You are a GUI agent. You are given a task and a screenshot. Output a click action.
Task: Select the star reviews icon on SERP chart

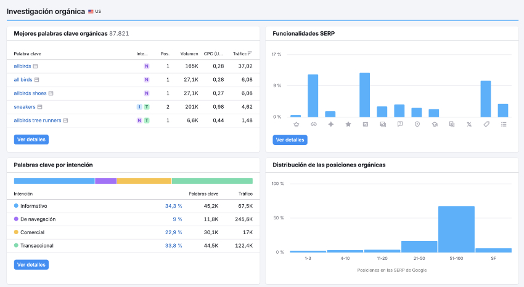pos(348,124)
